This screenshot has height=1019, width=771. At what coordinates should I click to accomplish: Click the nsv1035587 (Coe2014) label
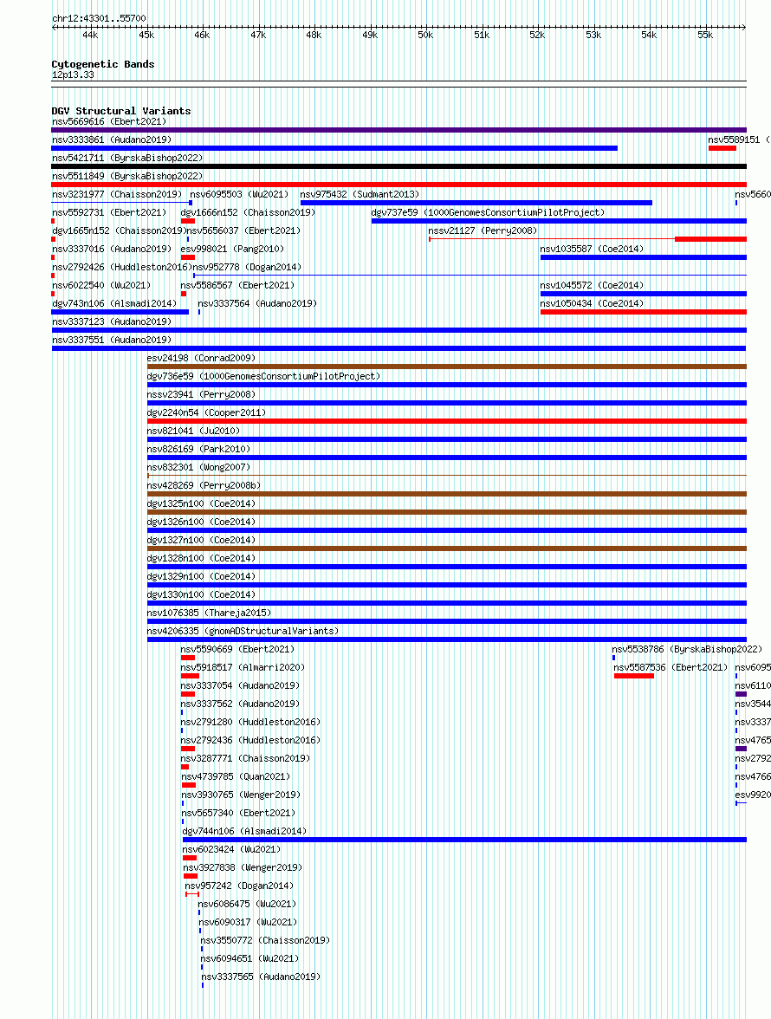click(592, 249)
